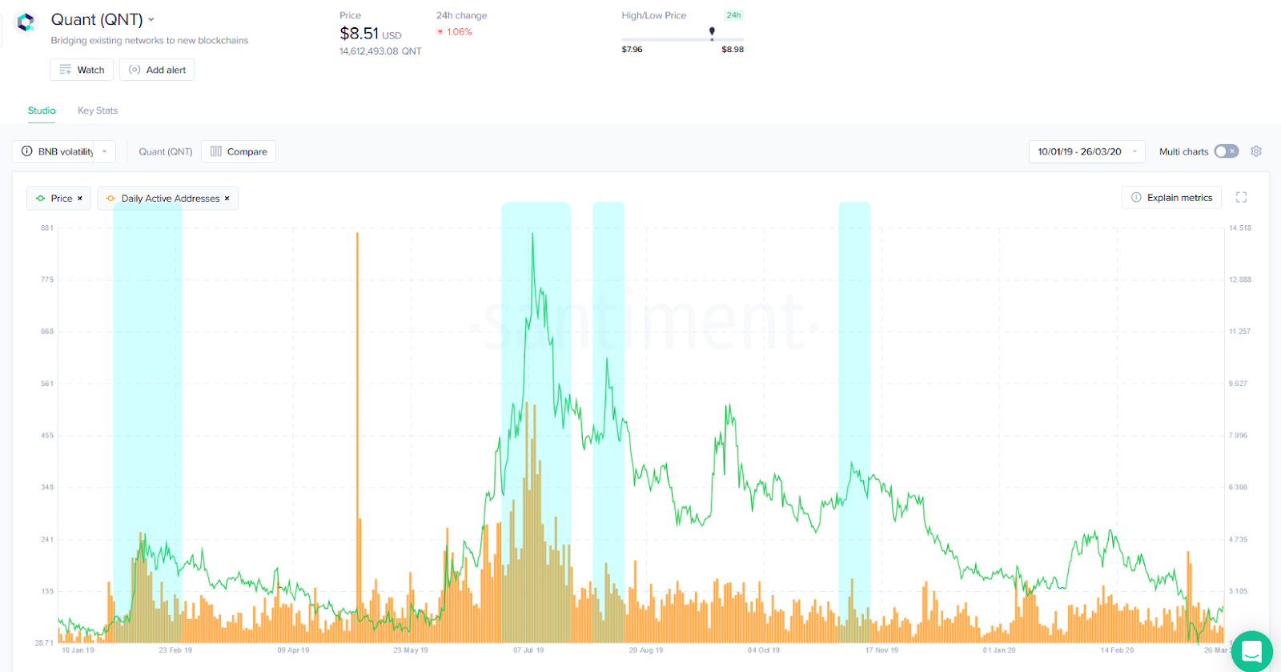The image size is (1281, 672).
Task: Open the Explain metrics panel
Action: (1171, 197)
